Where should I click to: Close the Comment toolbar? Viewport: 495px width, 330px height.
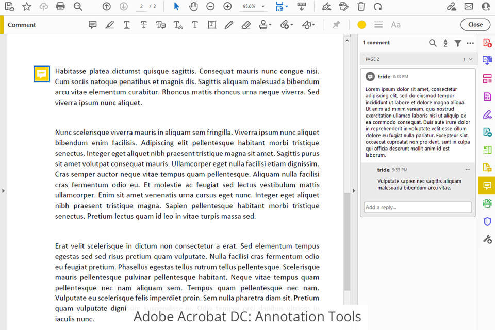coord(475,25)
